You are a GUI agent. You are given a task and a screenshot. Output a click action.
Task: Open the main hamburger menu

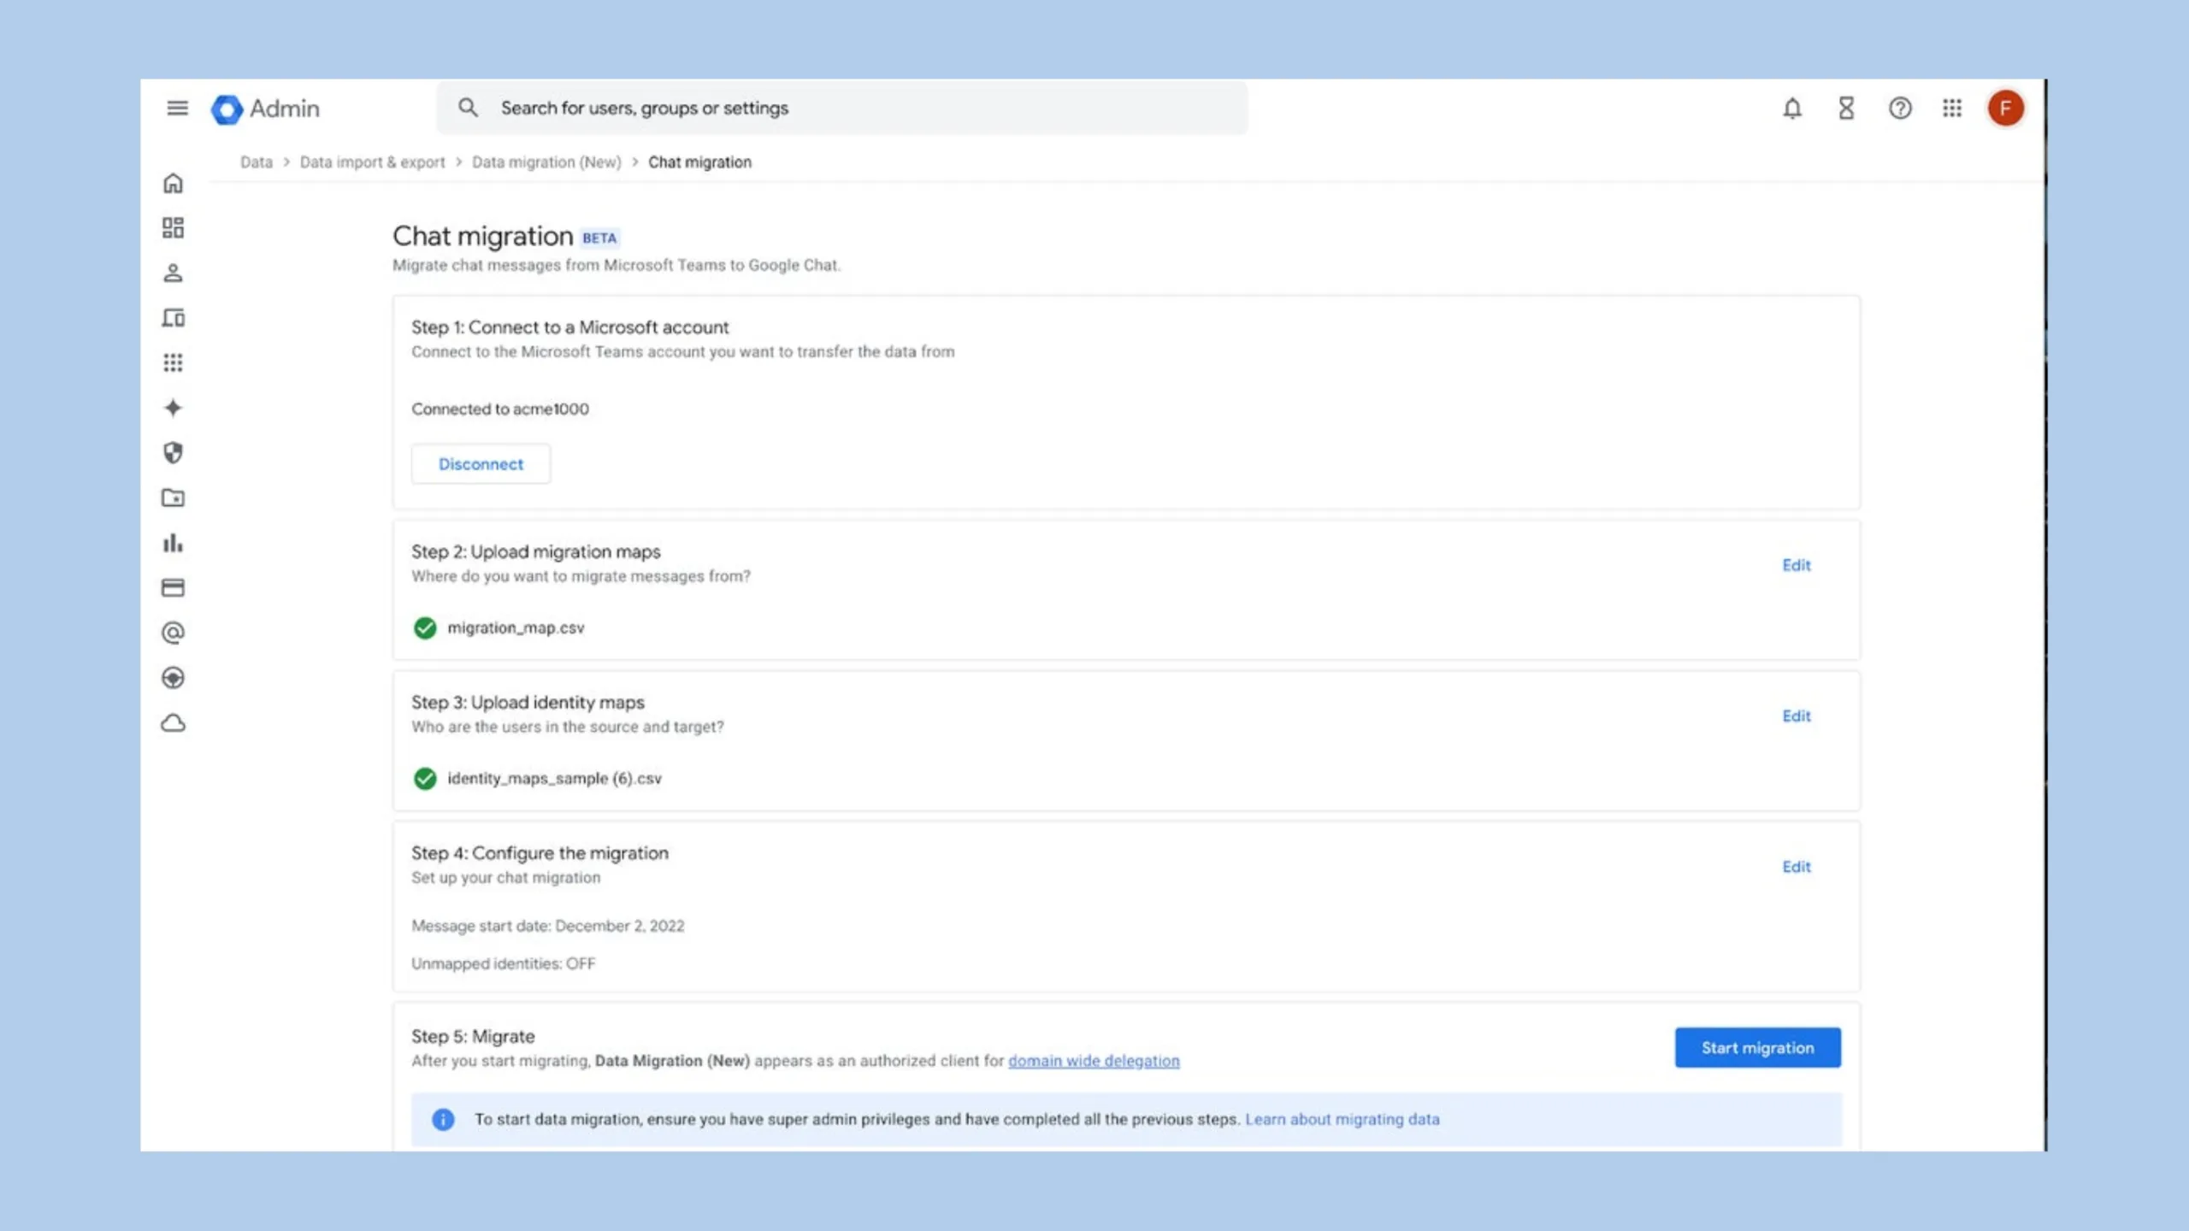pos(177,108)
